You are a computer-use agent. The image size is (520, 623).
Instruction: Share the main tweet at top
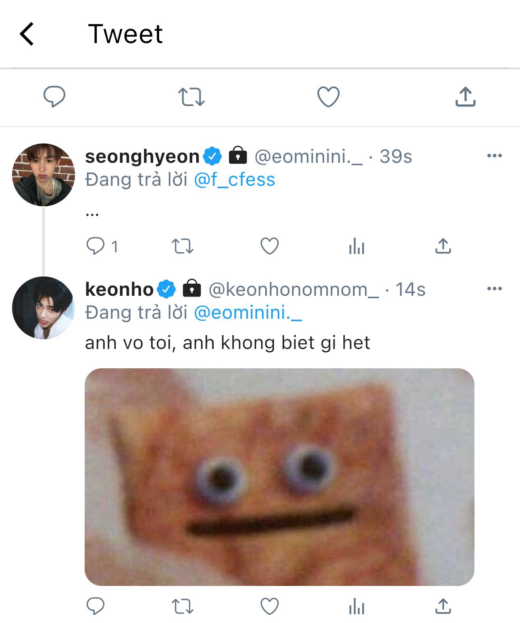click(x=466, y=97)
